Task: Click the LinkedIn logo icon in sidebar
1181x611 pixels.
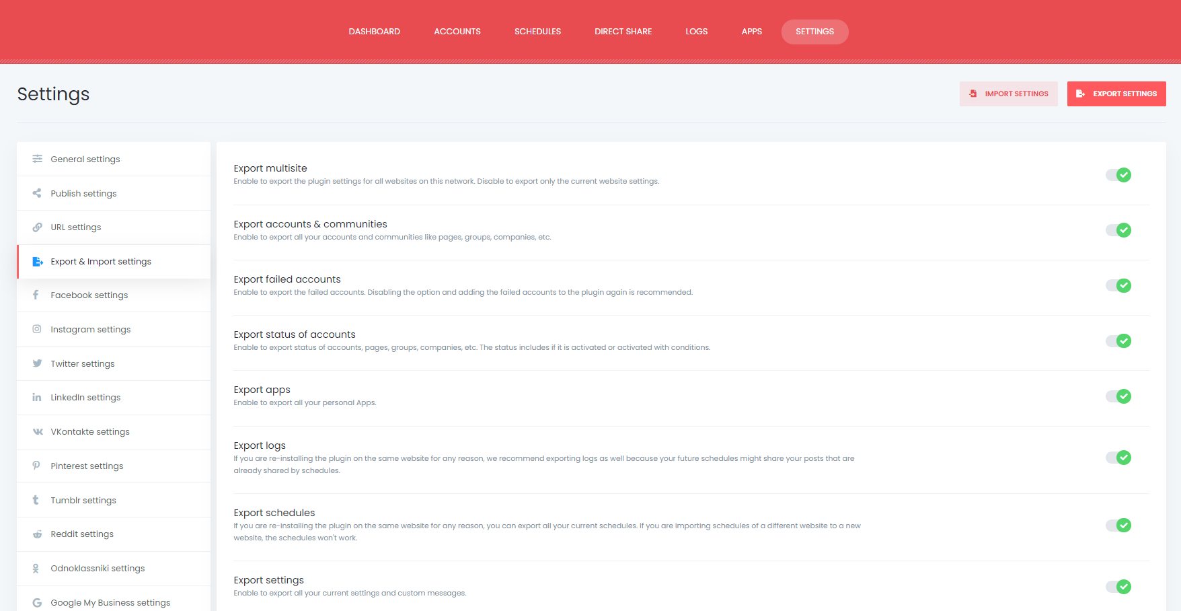Action: [x=37, y=397]
